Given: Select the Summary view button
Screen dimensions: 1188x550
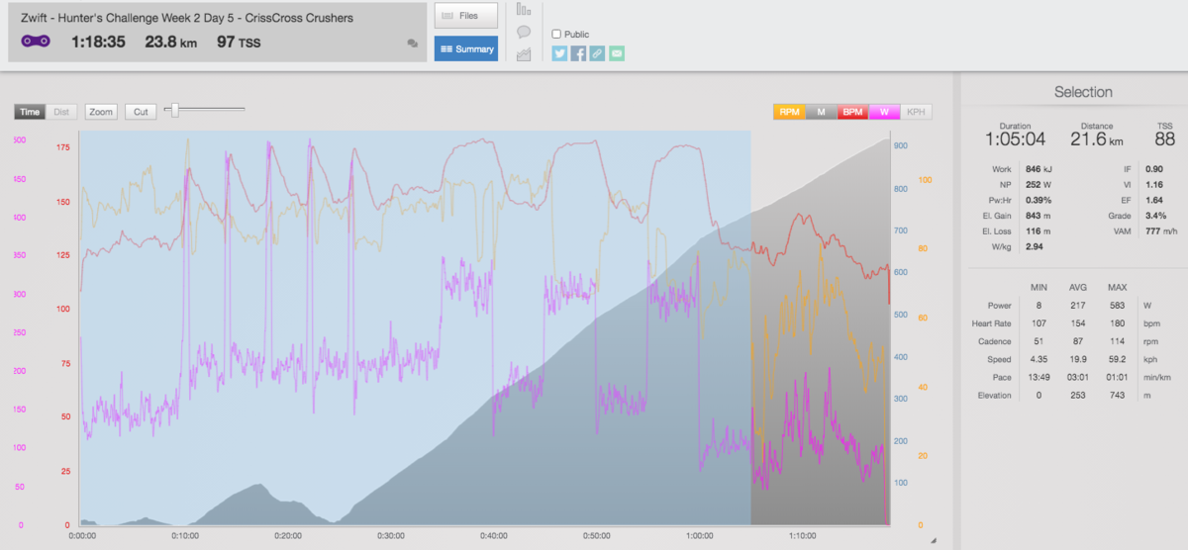Looking at the screenshot, I should [465, 48].
